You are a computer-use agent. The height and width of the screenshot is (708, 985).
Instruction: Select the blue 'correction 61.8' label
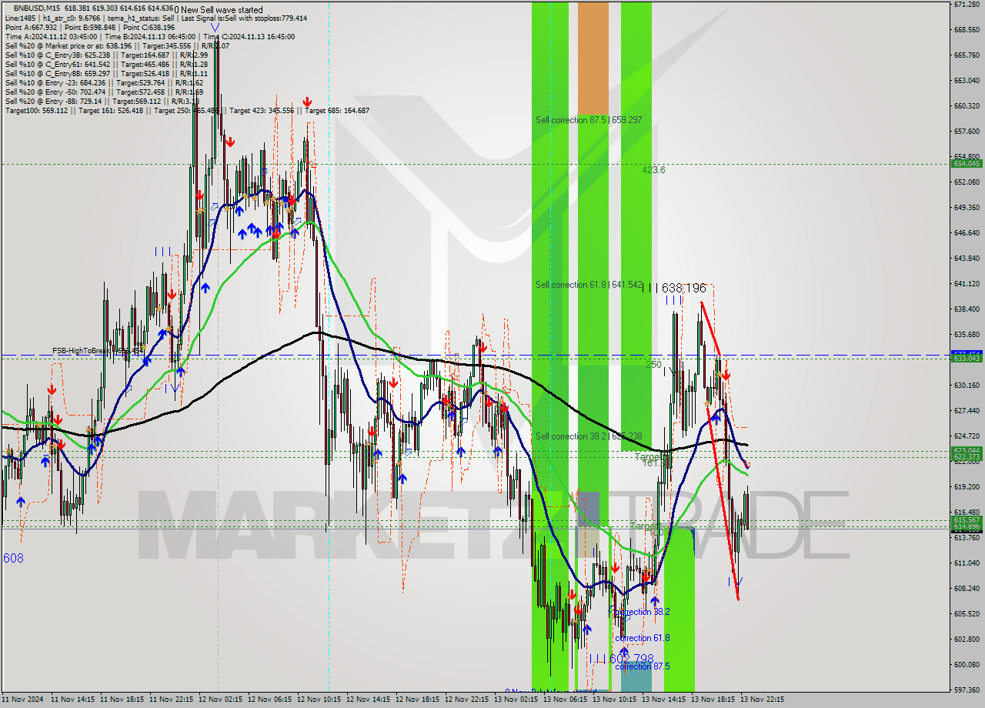(x=642, y=638)
